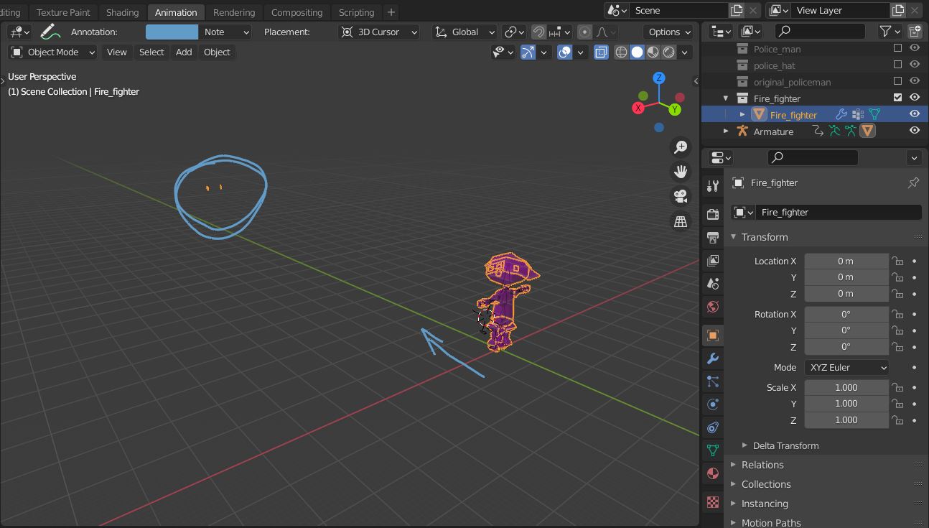This screenshot has width=929, height=528.
Task: Toggle X-ray view button
Action: (602, 52)
